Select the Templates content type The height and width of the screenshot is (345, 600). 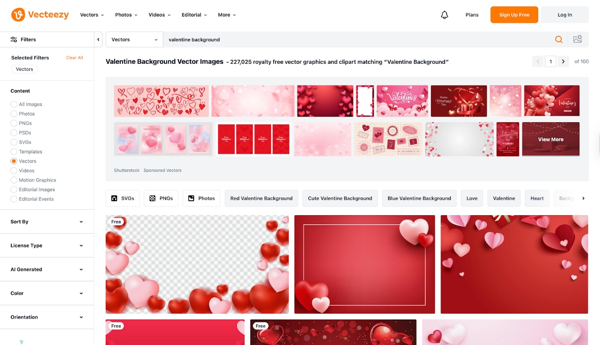coord(14,151)
